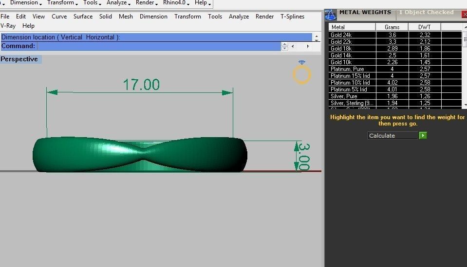Click the Metal column header
Screen dimensions: 467x267
pos(352,27)
